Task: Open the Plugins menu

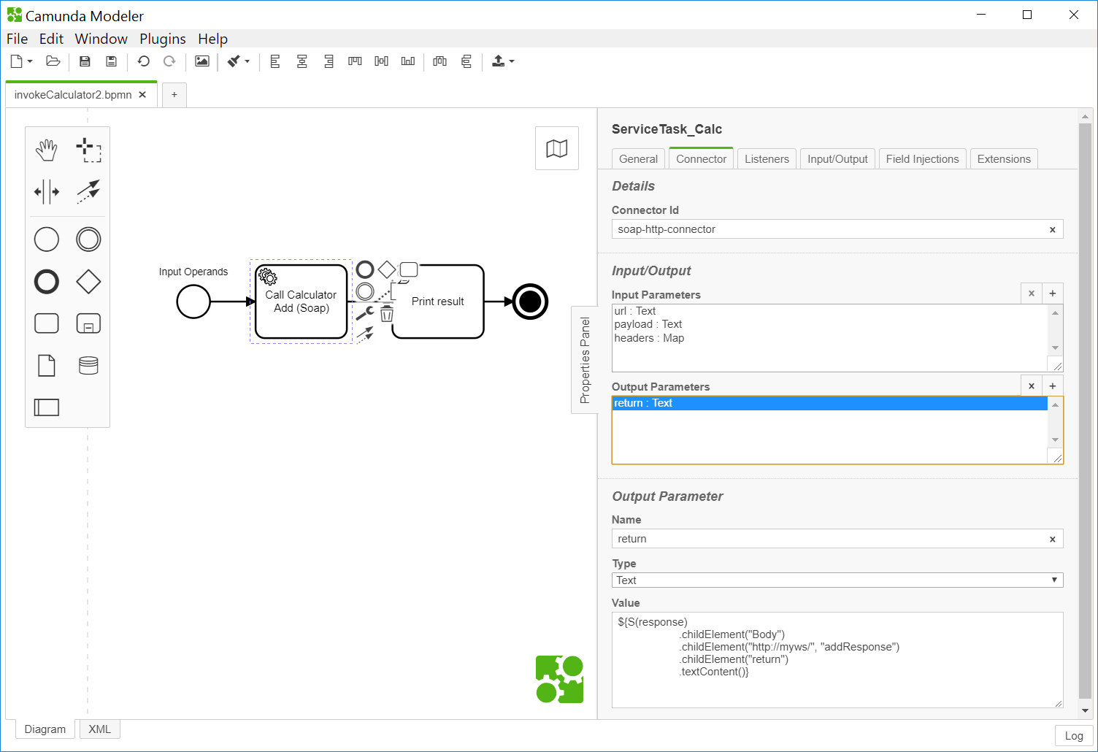Action: 162,39
